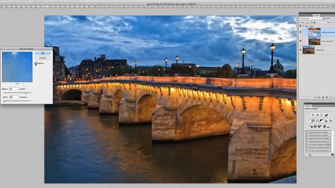Expand the Noir et blanc presets list
The width and height of the screenshot is (335, 188).
pyautogui.click(x=307, y=145)
